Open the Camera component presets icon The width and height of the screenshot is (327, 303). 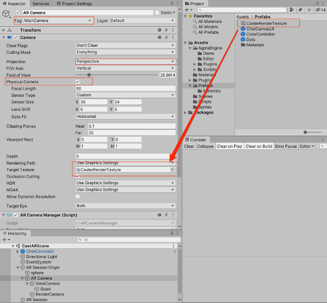[166, 37]
